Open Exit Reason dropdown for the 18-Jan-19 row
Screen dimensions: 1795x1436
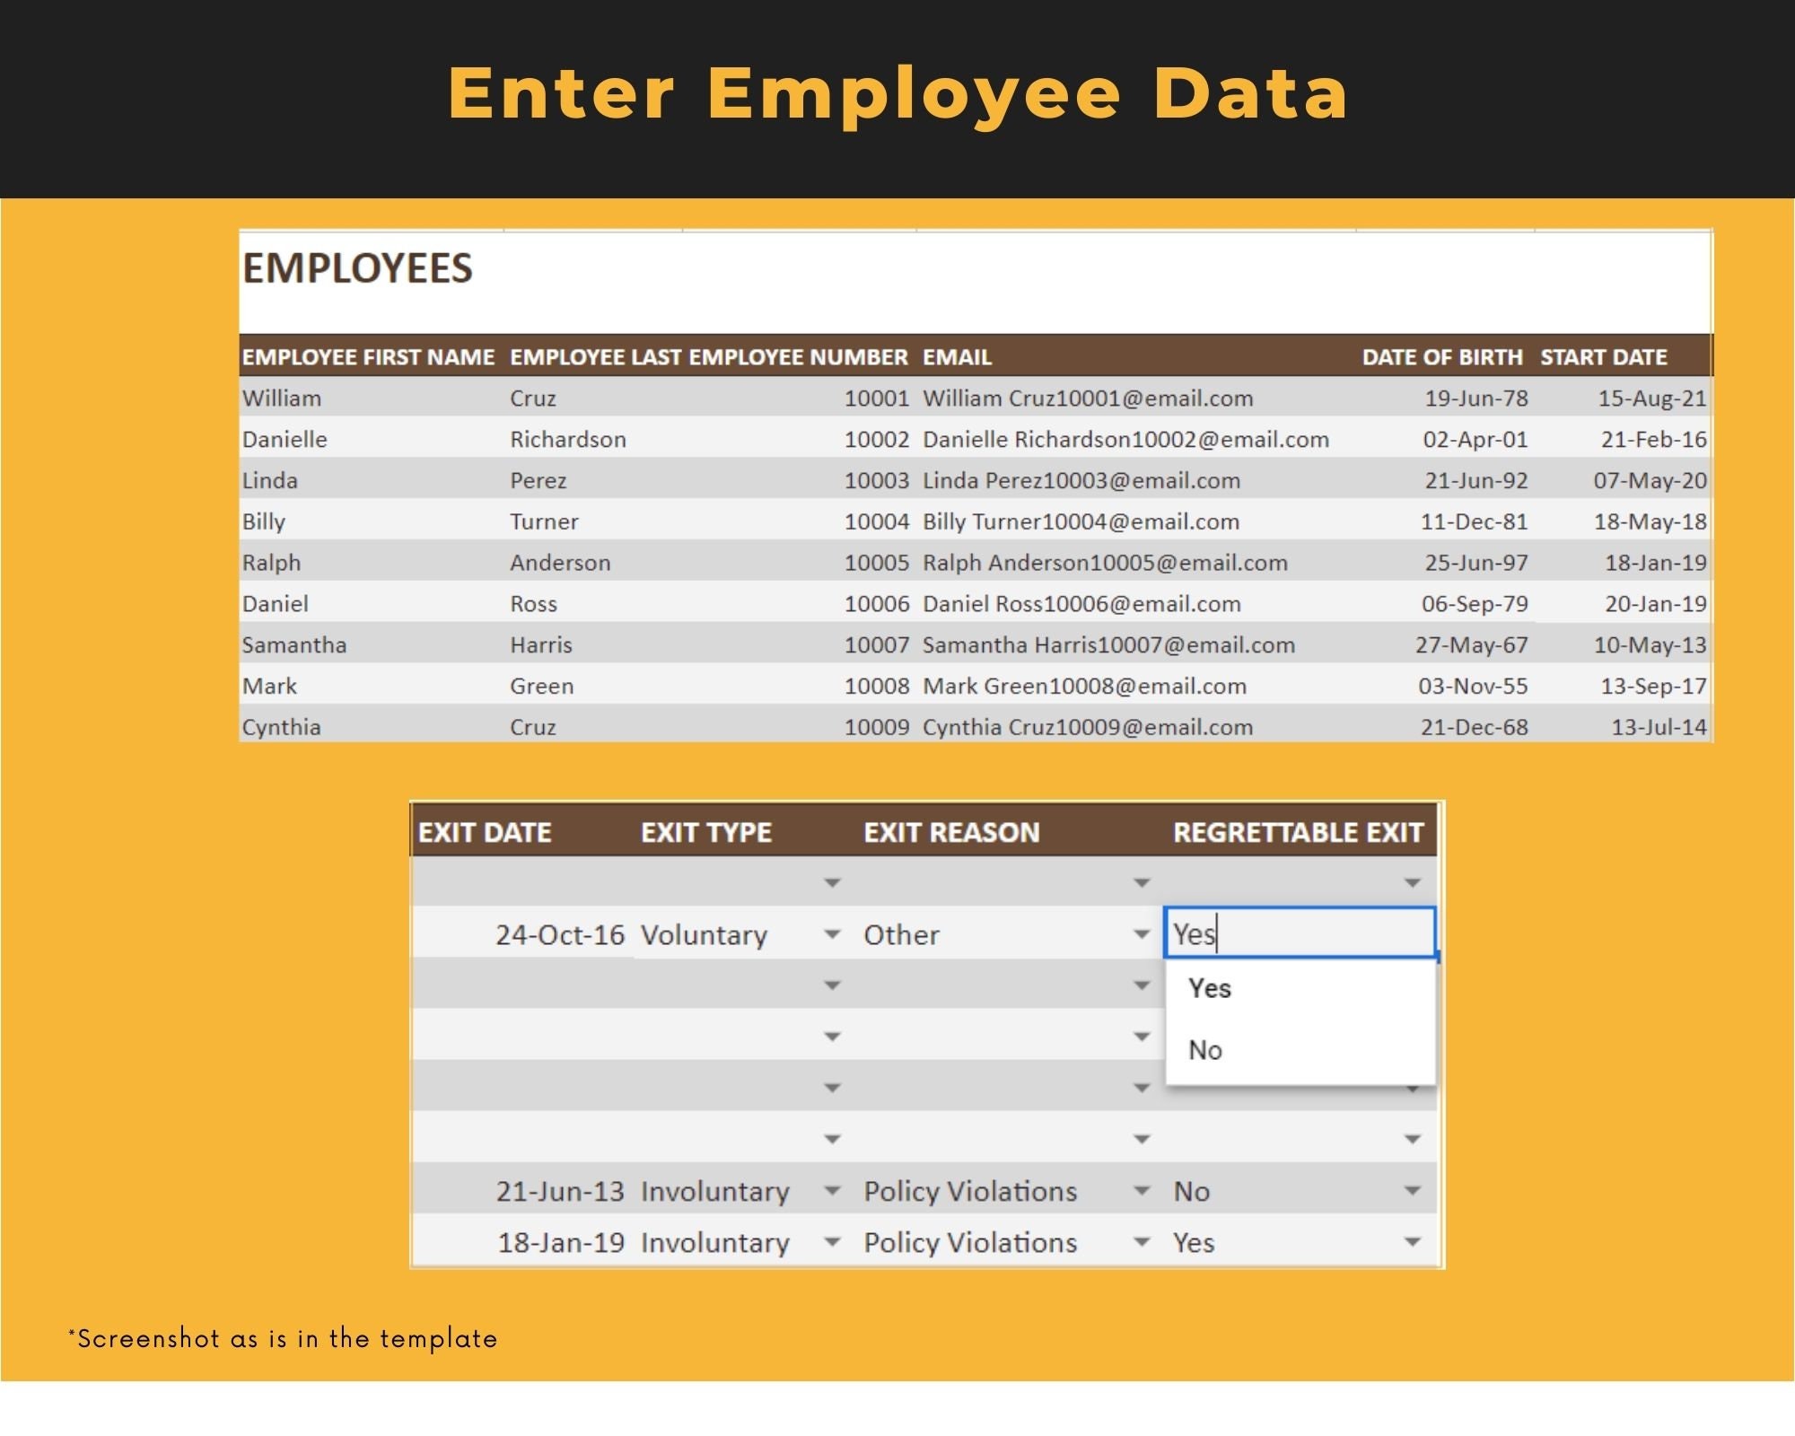1142,1242
